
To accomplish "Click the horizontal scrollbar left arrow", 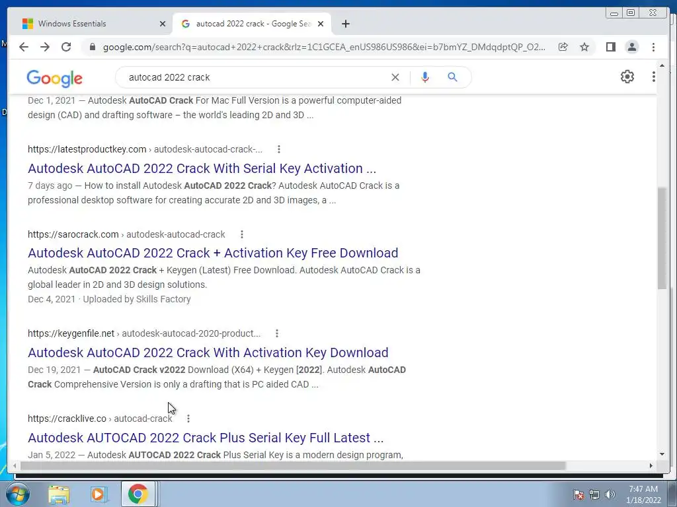I will 15,465.
